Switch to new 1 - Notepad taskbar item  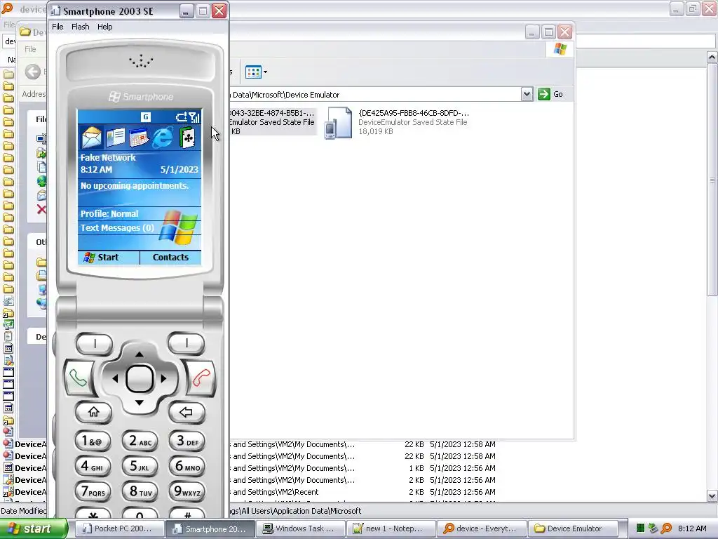391,528
